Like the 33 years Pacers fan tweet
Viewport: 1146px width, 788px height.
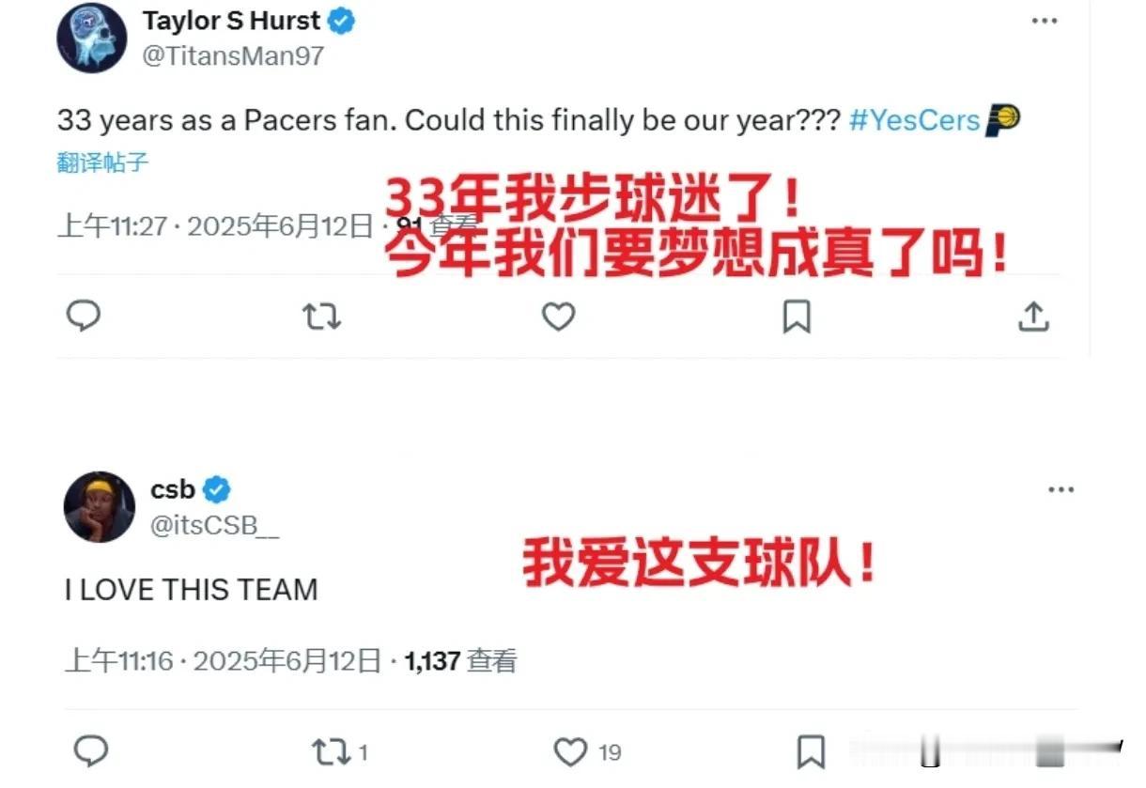coord(558,317)
